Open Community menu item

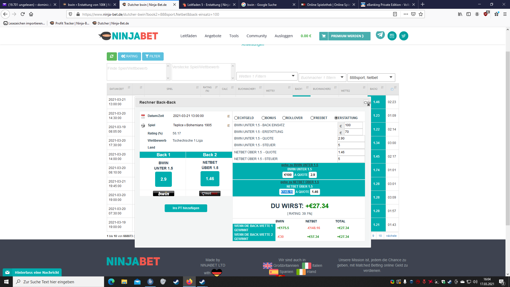click(256, 36)
